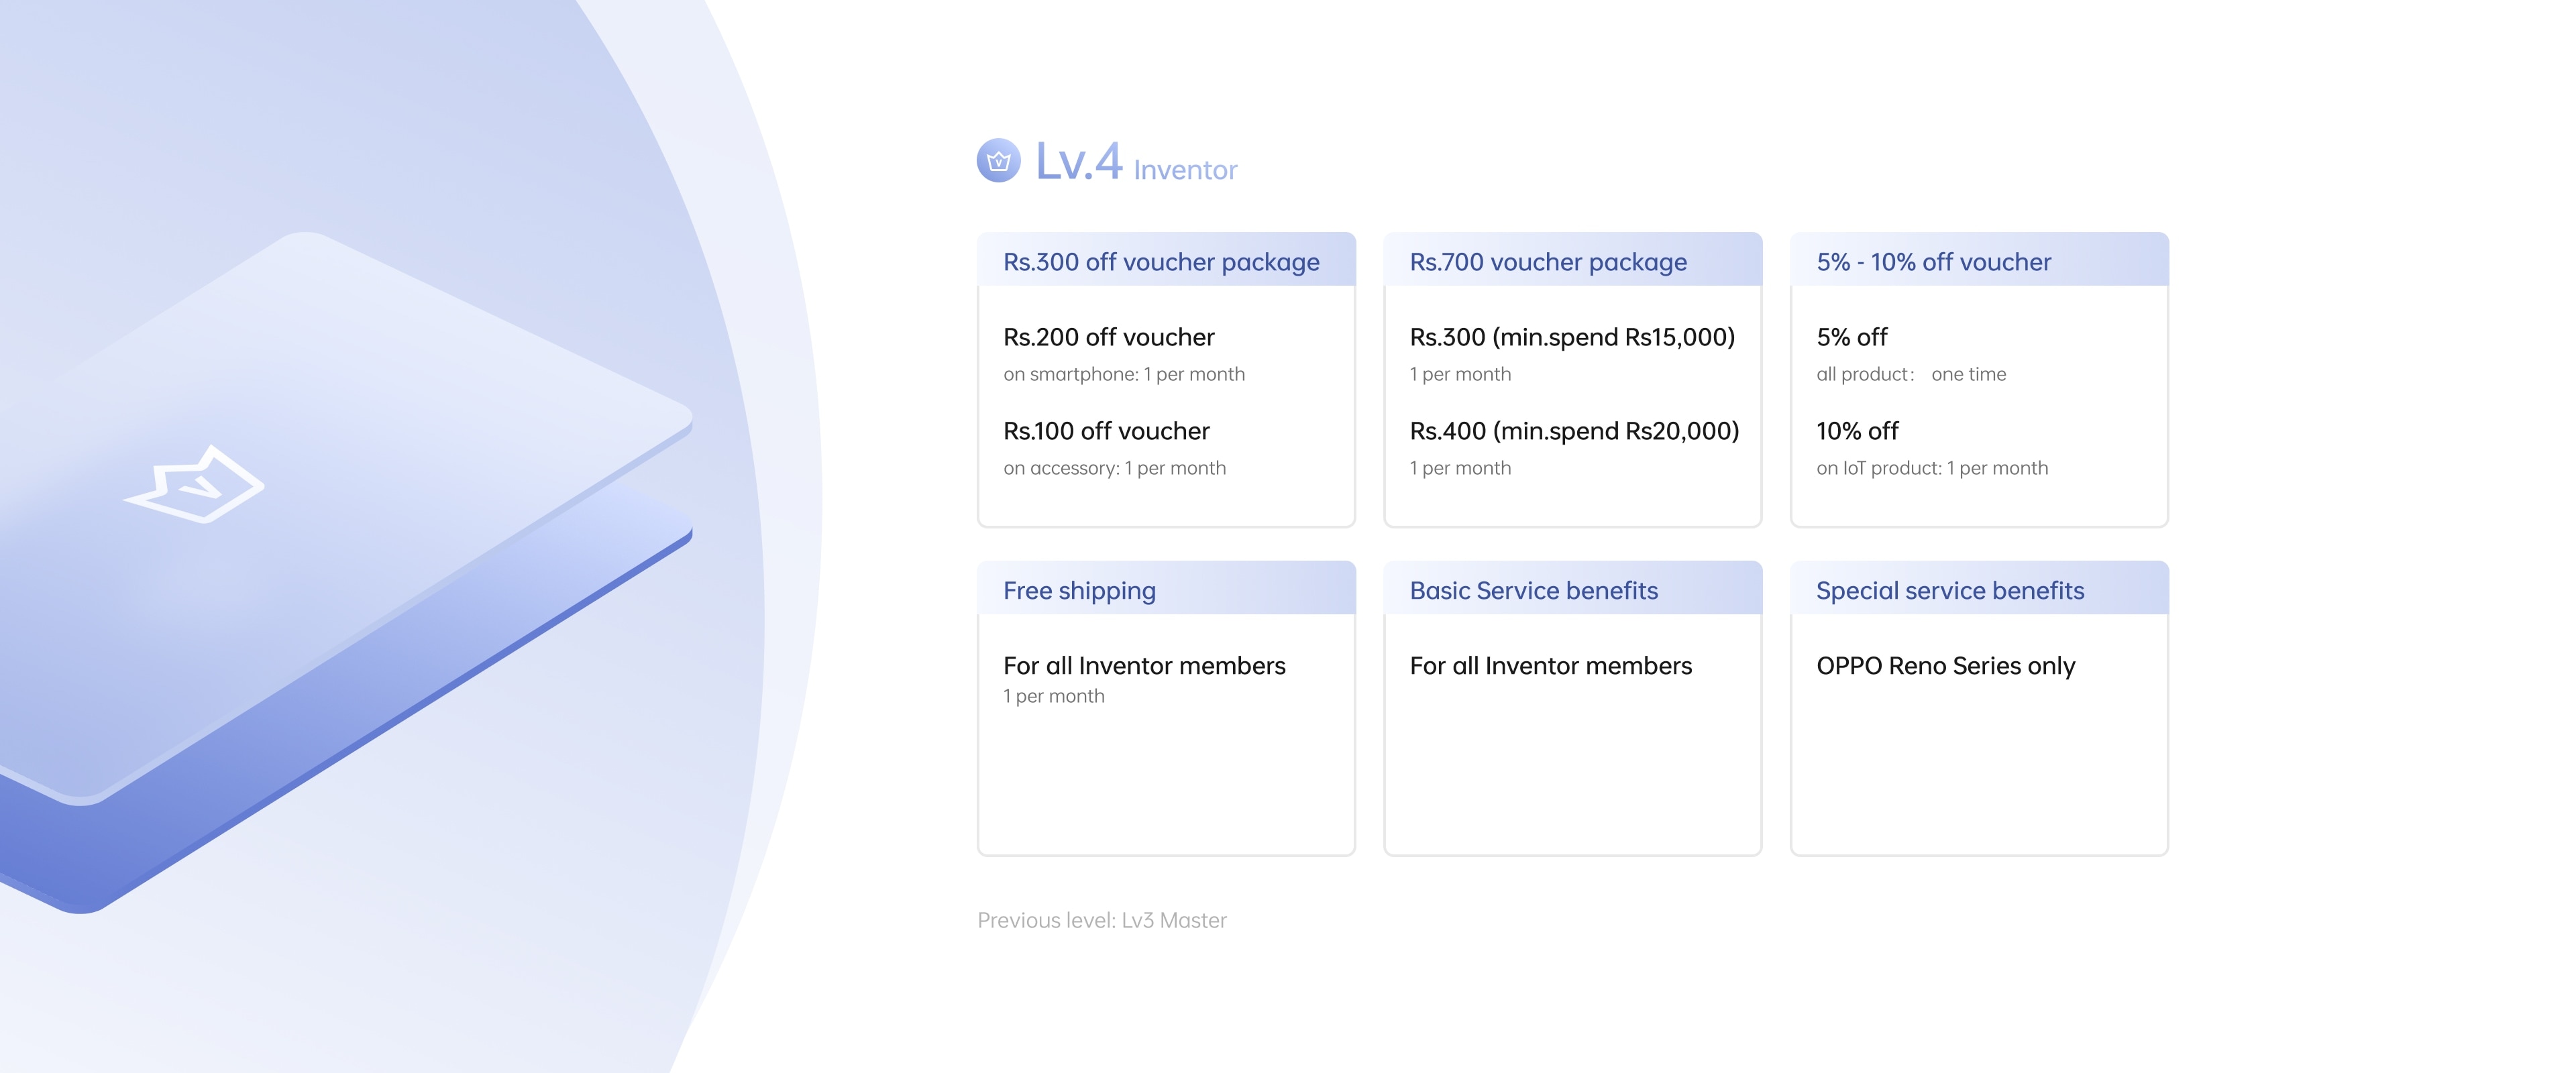The height and width of the screenshot is (1073, 2576).
Task: Click For all Inventor members under Basic Service
Action: click(1550, 666)
